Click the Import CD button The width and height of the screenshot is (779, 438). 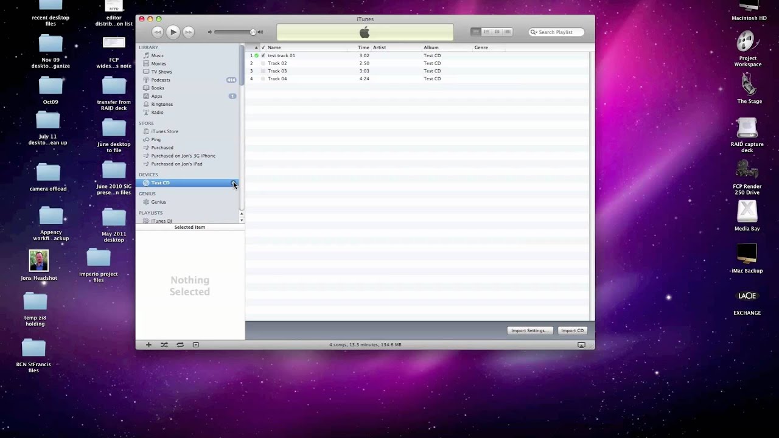tap(573, 330)
